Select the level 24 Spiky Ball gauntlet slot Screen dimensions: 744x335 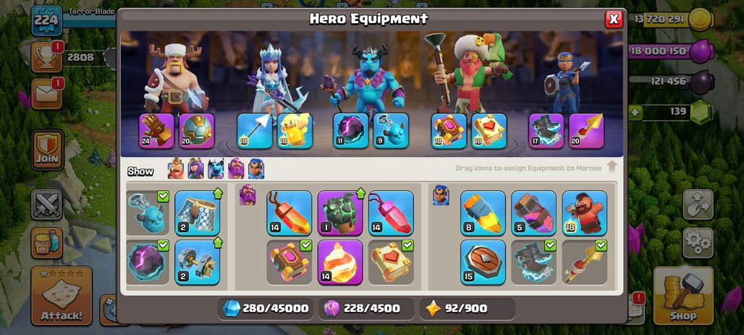point(156,131)
